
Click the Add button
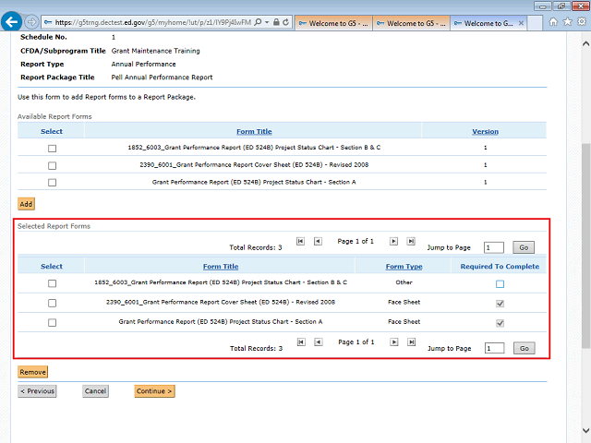tap(27, 203)
